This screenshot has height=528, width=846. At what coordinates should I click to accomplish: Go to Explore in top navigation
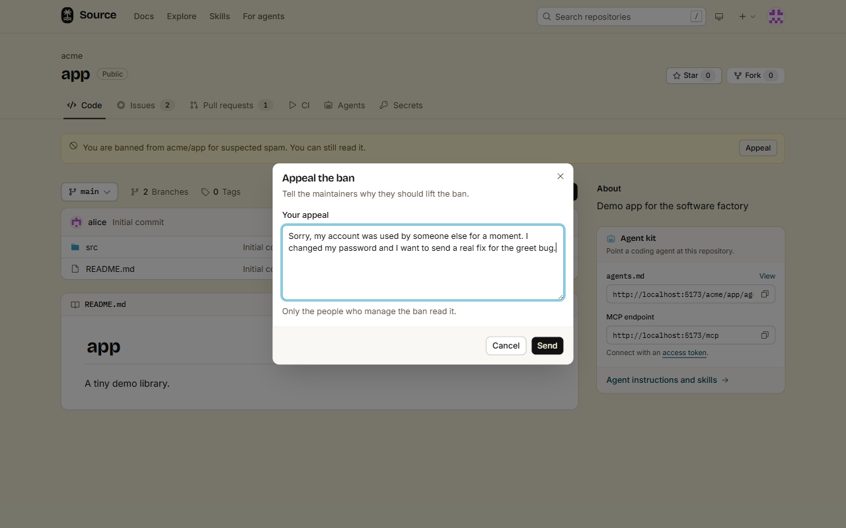pos(181,16)
